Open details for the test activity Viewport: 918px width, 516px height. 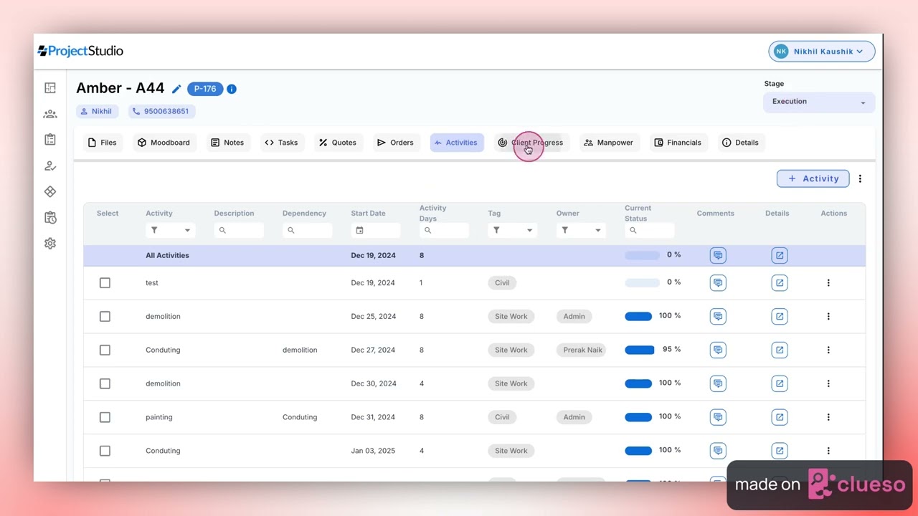(x=780, y=282)
